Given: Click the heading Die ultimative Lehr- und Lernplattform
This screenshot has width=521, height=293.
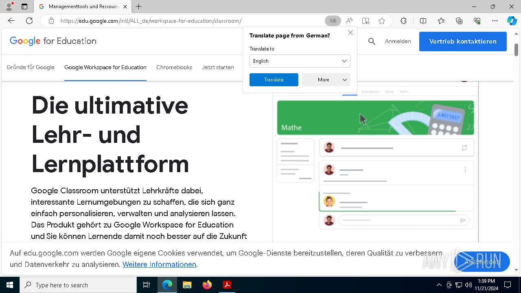Looking at the screenshot, I should pyautogui.click(x=110, y=135).
